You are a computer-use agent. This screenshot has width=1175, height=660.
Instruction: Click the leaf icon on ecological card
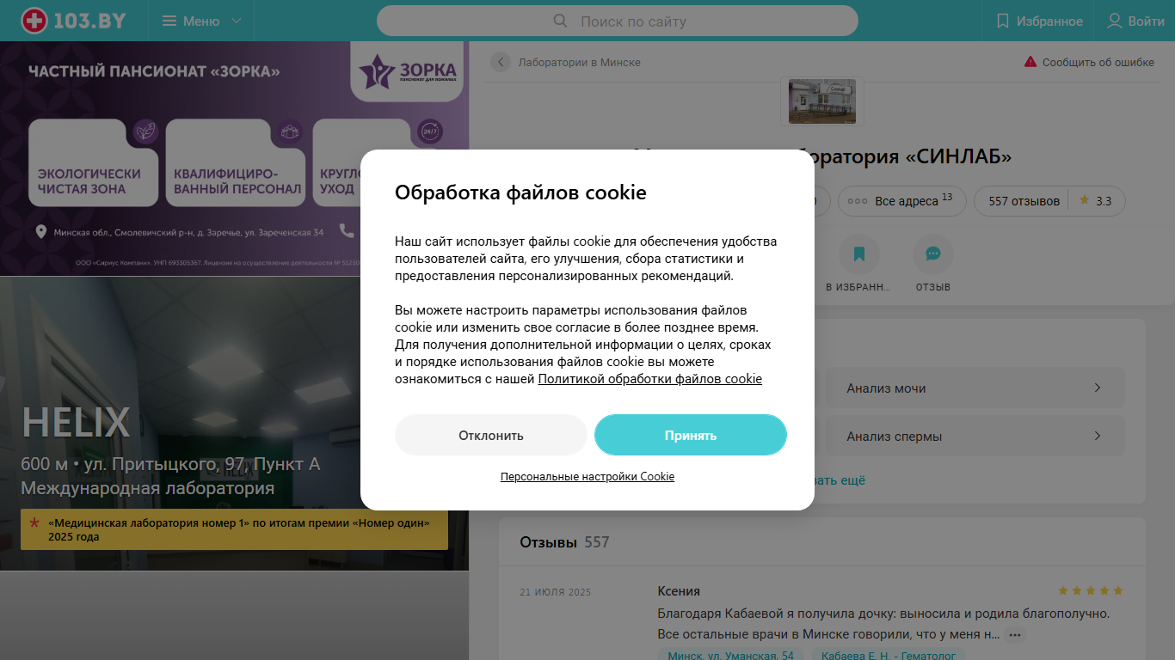pyautogui.click(x=147, y=131)
